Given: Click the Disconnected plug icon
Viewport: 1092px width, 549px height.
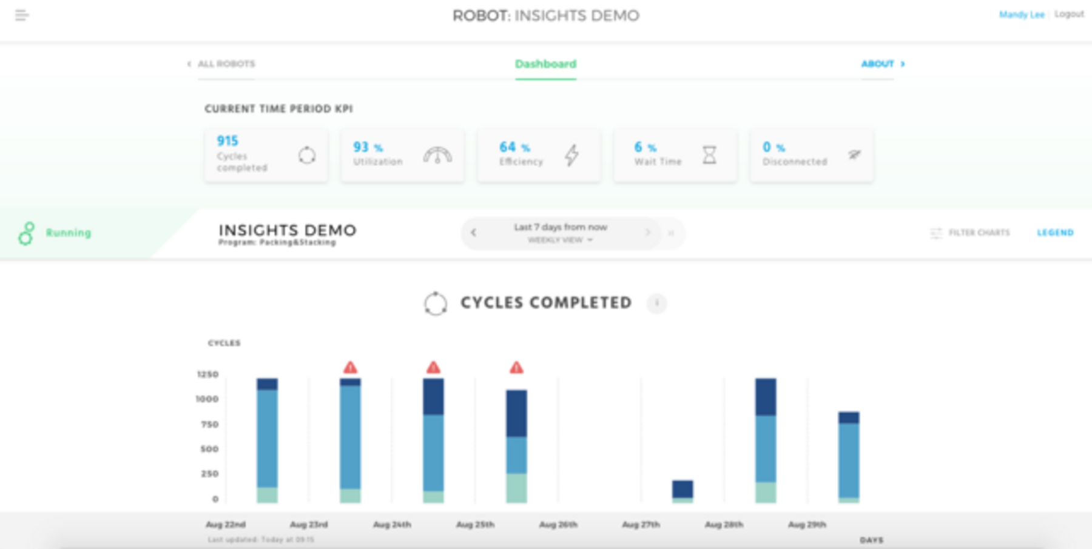Looking at the screenshot, I should point(854,154).
